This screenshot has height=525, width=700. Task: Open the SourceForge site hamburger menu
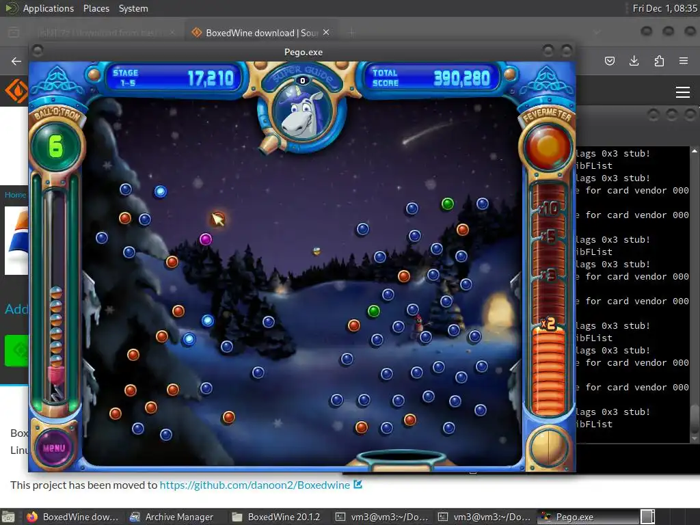(x=683, y=92)
